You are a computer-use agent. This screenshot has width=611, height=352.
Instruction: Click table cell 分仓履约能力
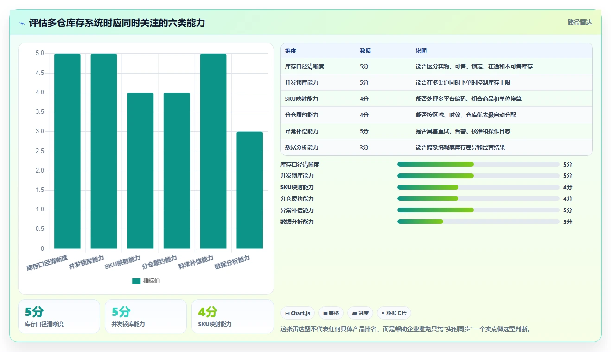pyautogui.click(x=302, y=115)
